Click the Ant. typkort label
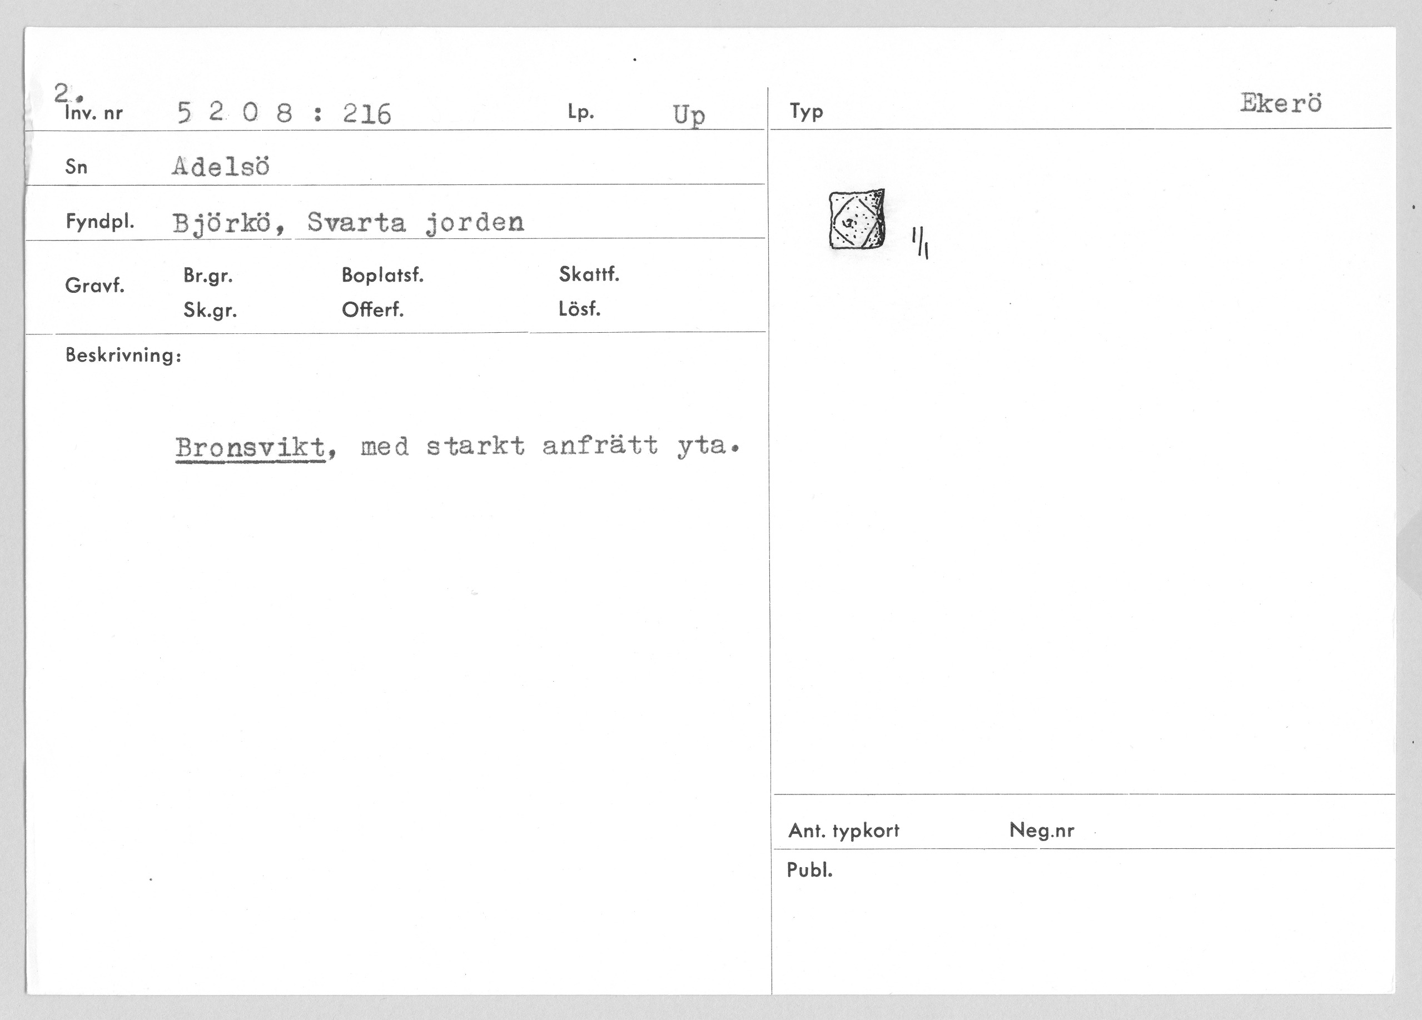 [843, 831]
